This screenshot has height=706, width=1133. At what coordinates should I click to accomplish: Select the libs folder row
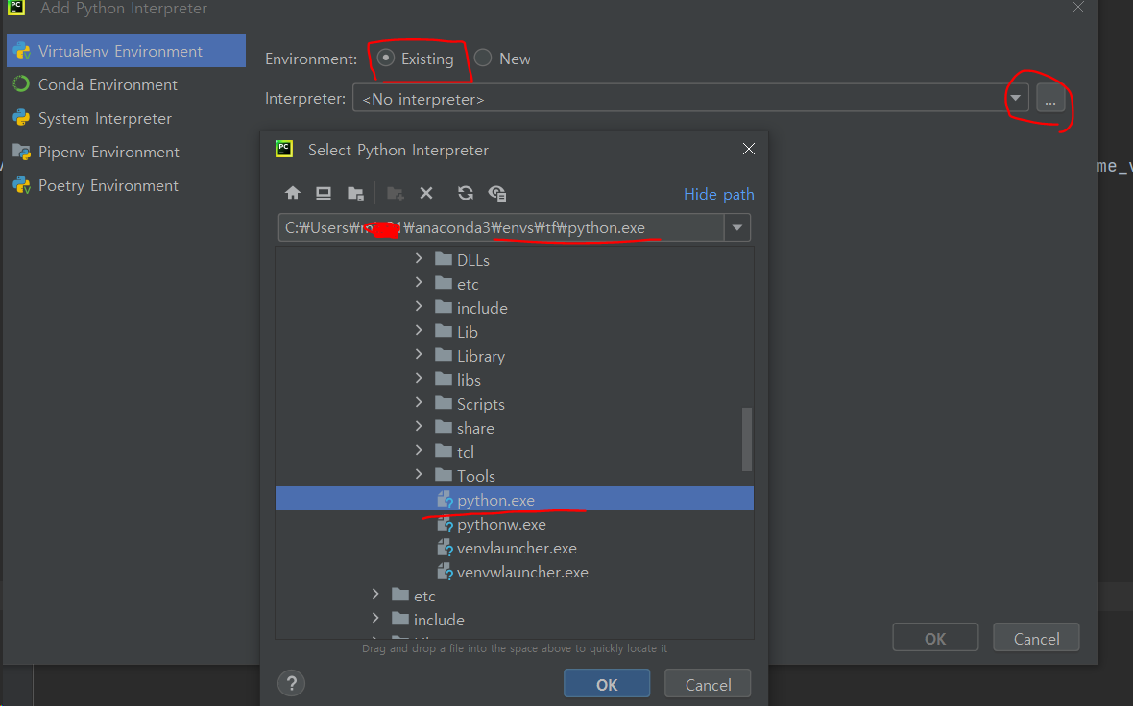tap(514, 380)
